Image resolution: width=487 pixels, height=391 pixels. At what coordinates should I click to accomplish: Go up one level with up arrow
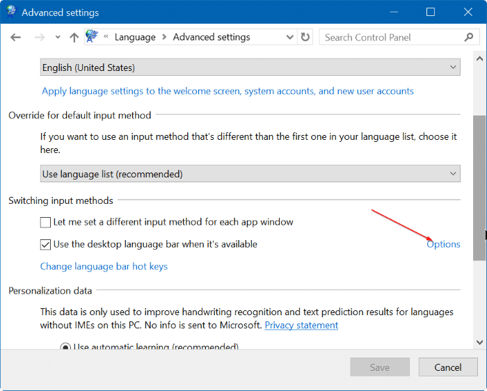[74, 38]
